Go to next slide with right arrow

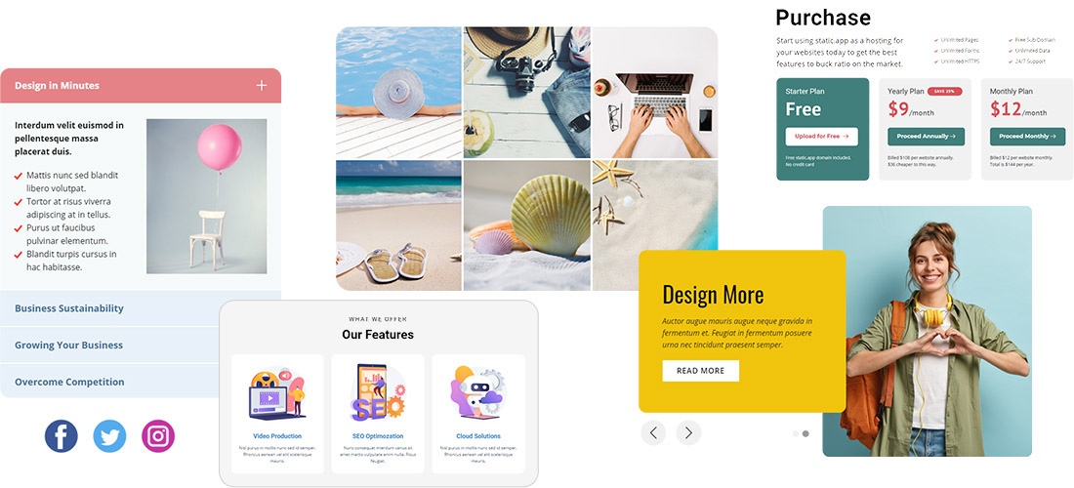coord(688,432)
